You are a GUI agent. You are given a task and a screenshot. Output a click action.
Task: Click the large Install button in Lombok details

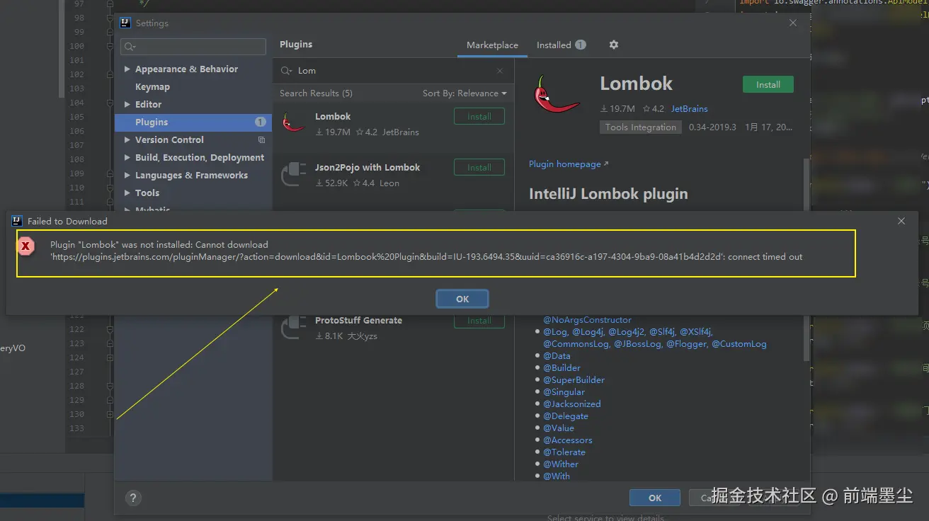point(768,85)
